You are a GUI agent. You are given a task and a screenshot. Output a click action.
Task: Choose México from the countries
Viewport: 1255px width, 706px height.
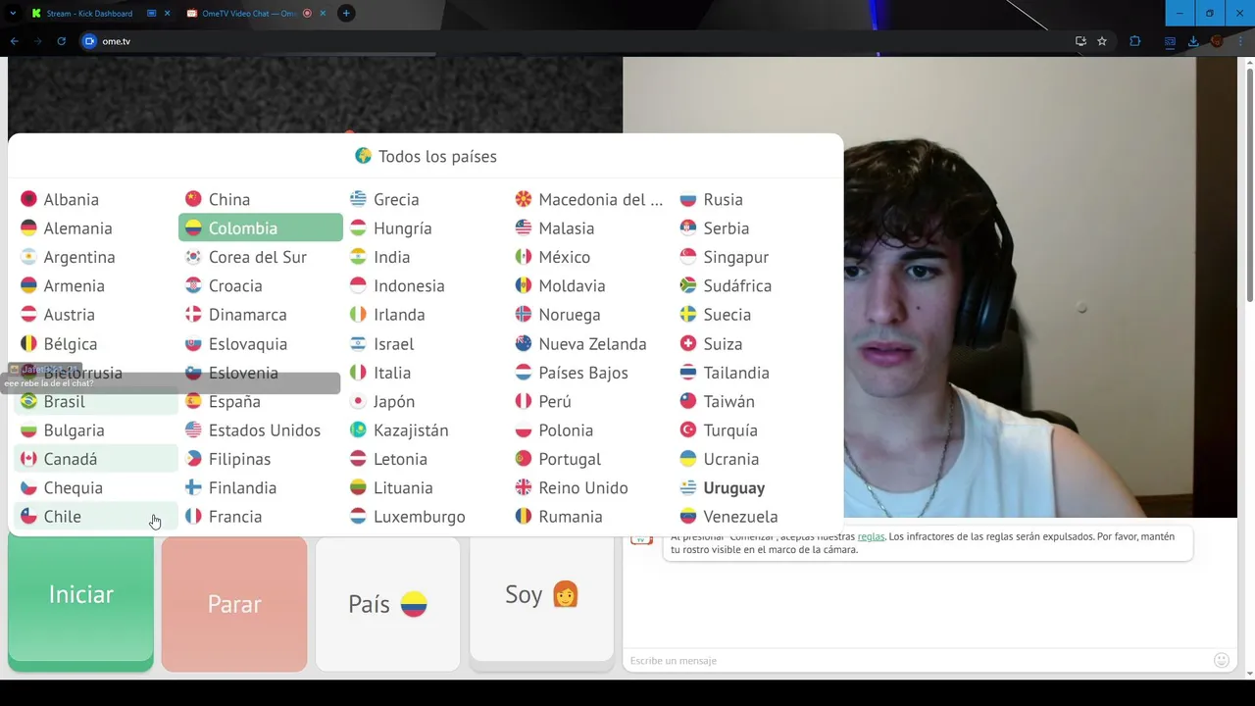589,257
